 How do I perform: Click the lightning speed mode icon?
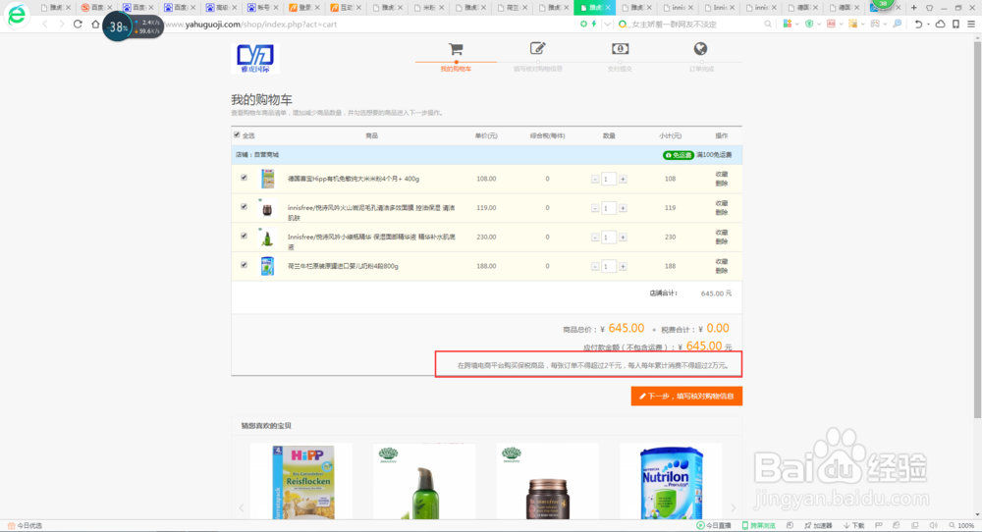coord(594,24)
